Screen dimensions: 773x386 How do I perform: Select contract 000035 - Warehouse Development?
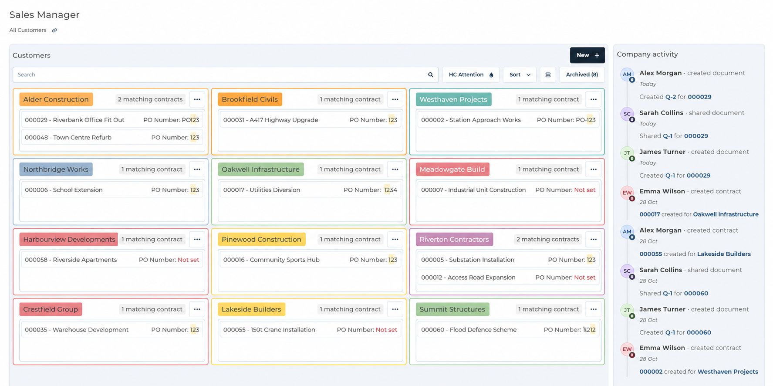pos(112,330)
